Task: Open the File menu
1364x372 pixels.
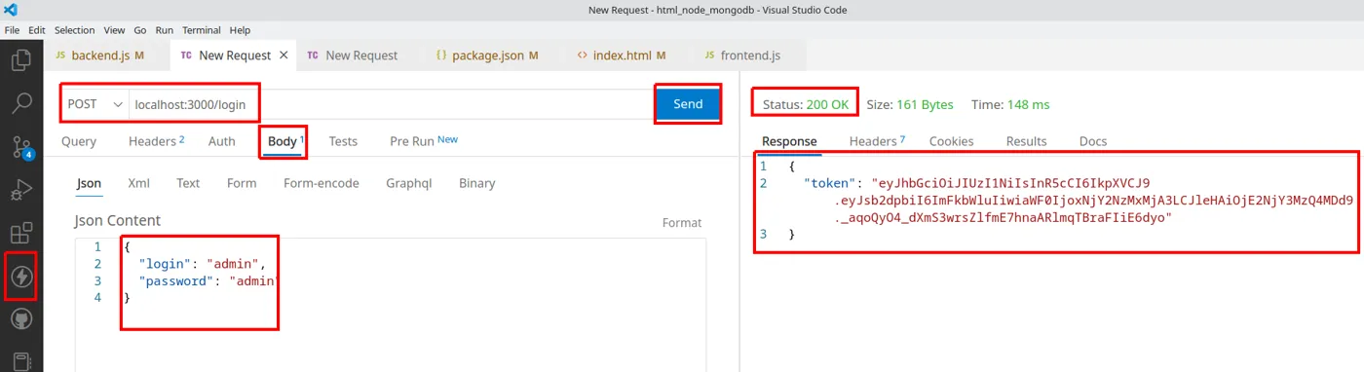Action: [x=13, y=30]
